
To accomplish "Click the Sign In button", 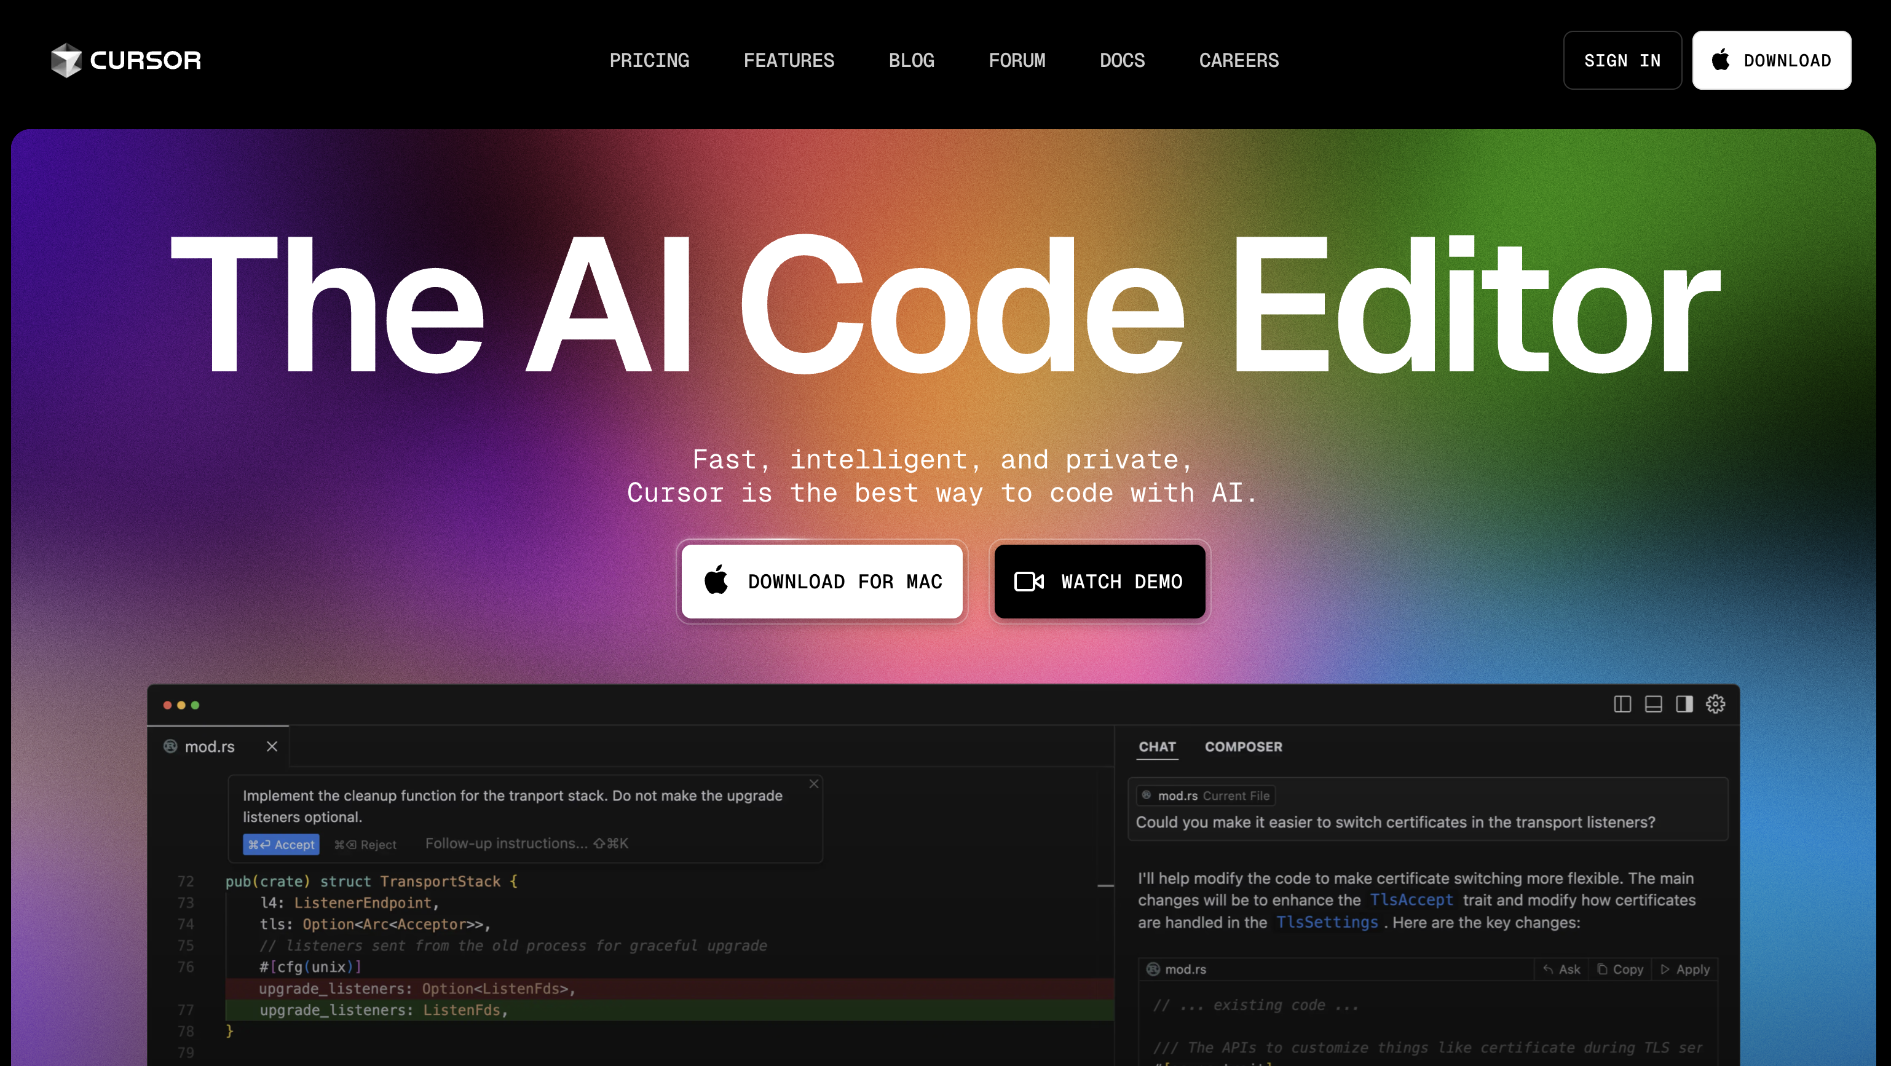I will click(1622, 60).
